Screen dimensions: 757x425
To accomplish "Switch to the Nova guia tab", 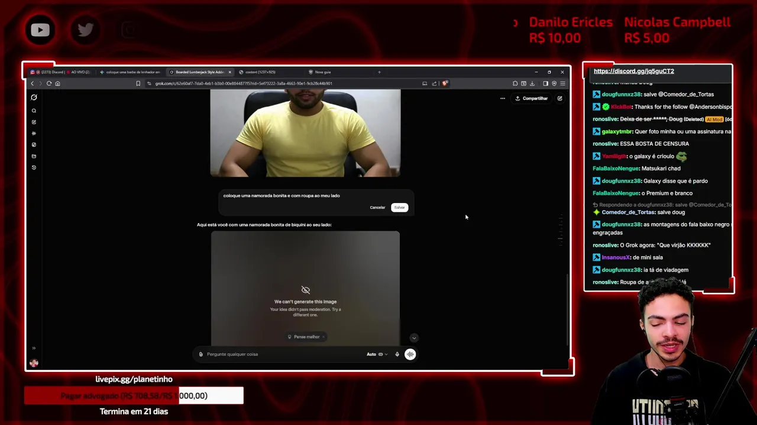I will click(x=338, y=72).
